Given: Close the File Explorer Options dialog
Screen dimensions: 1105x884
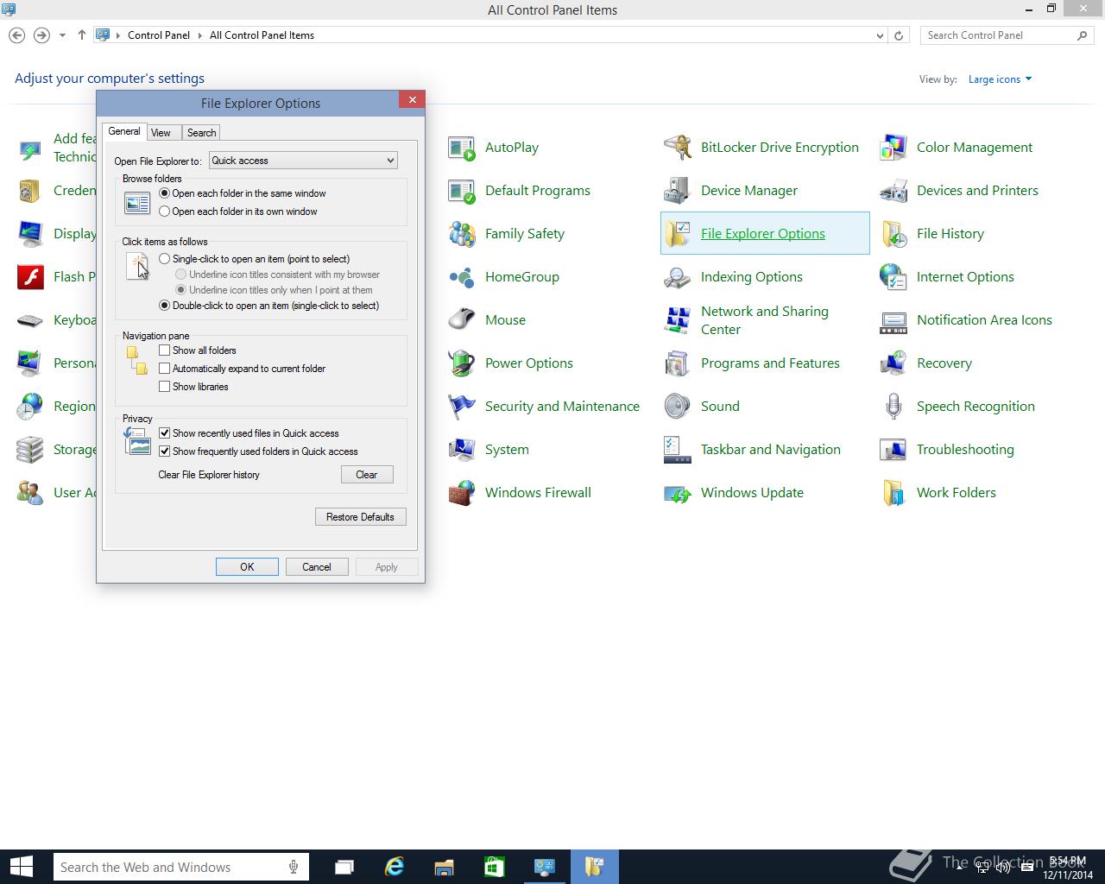Looking at the screenshot, I should click(412, 100).
